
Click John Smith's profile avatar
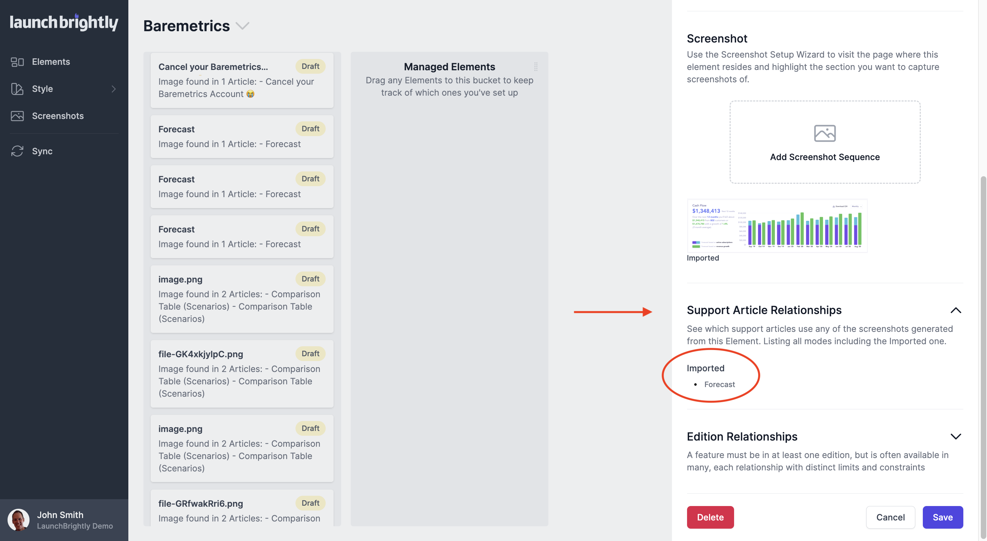(x=19, y=519)
